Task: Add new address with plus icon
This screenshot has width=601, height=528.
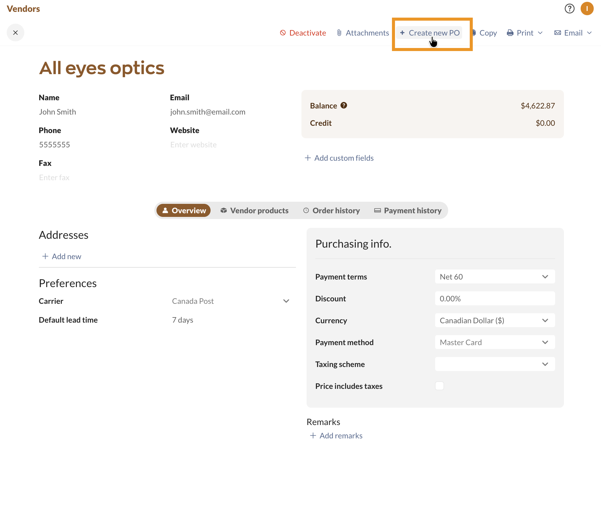Action: (45, 256)
